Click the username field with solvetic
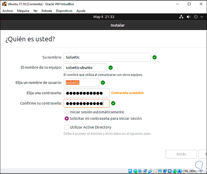This screenshot has height=174, width=207. [x=81, y=83]
